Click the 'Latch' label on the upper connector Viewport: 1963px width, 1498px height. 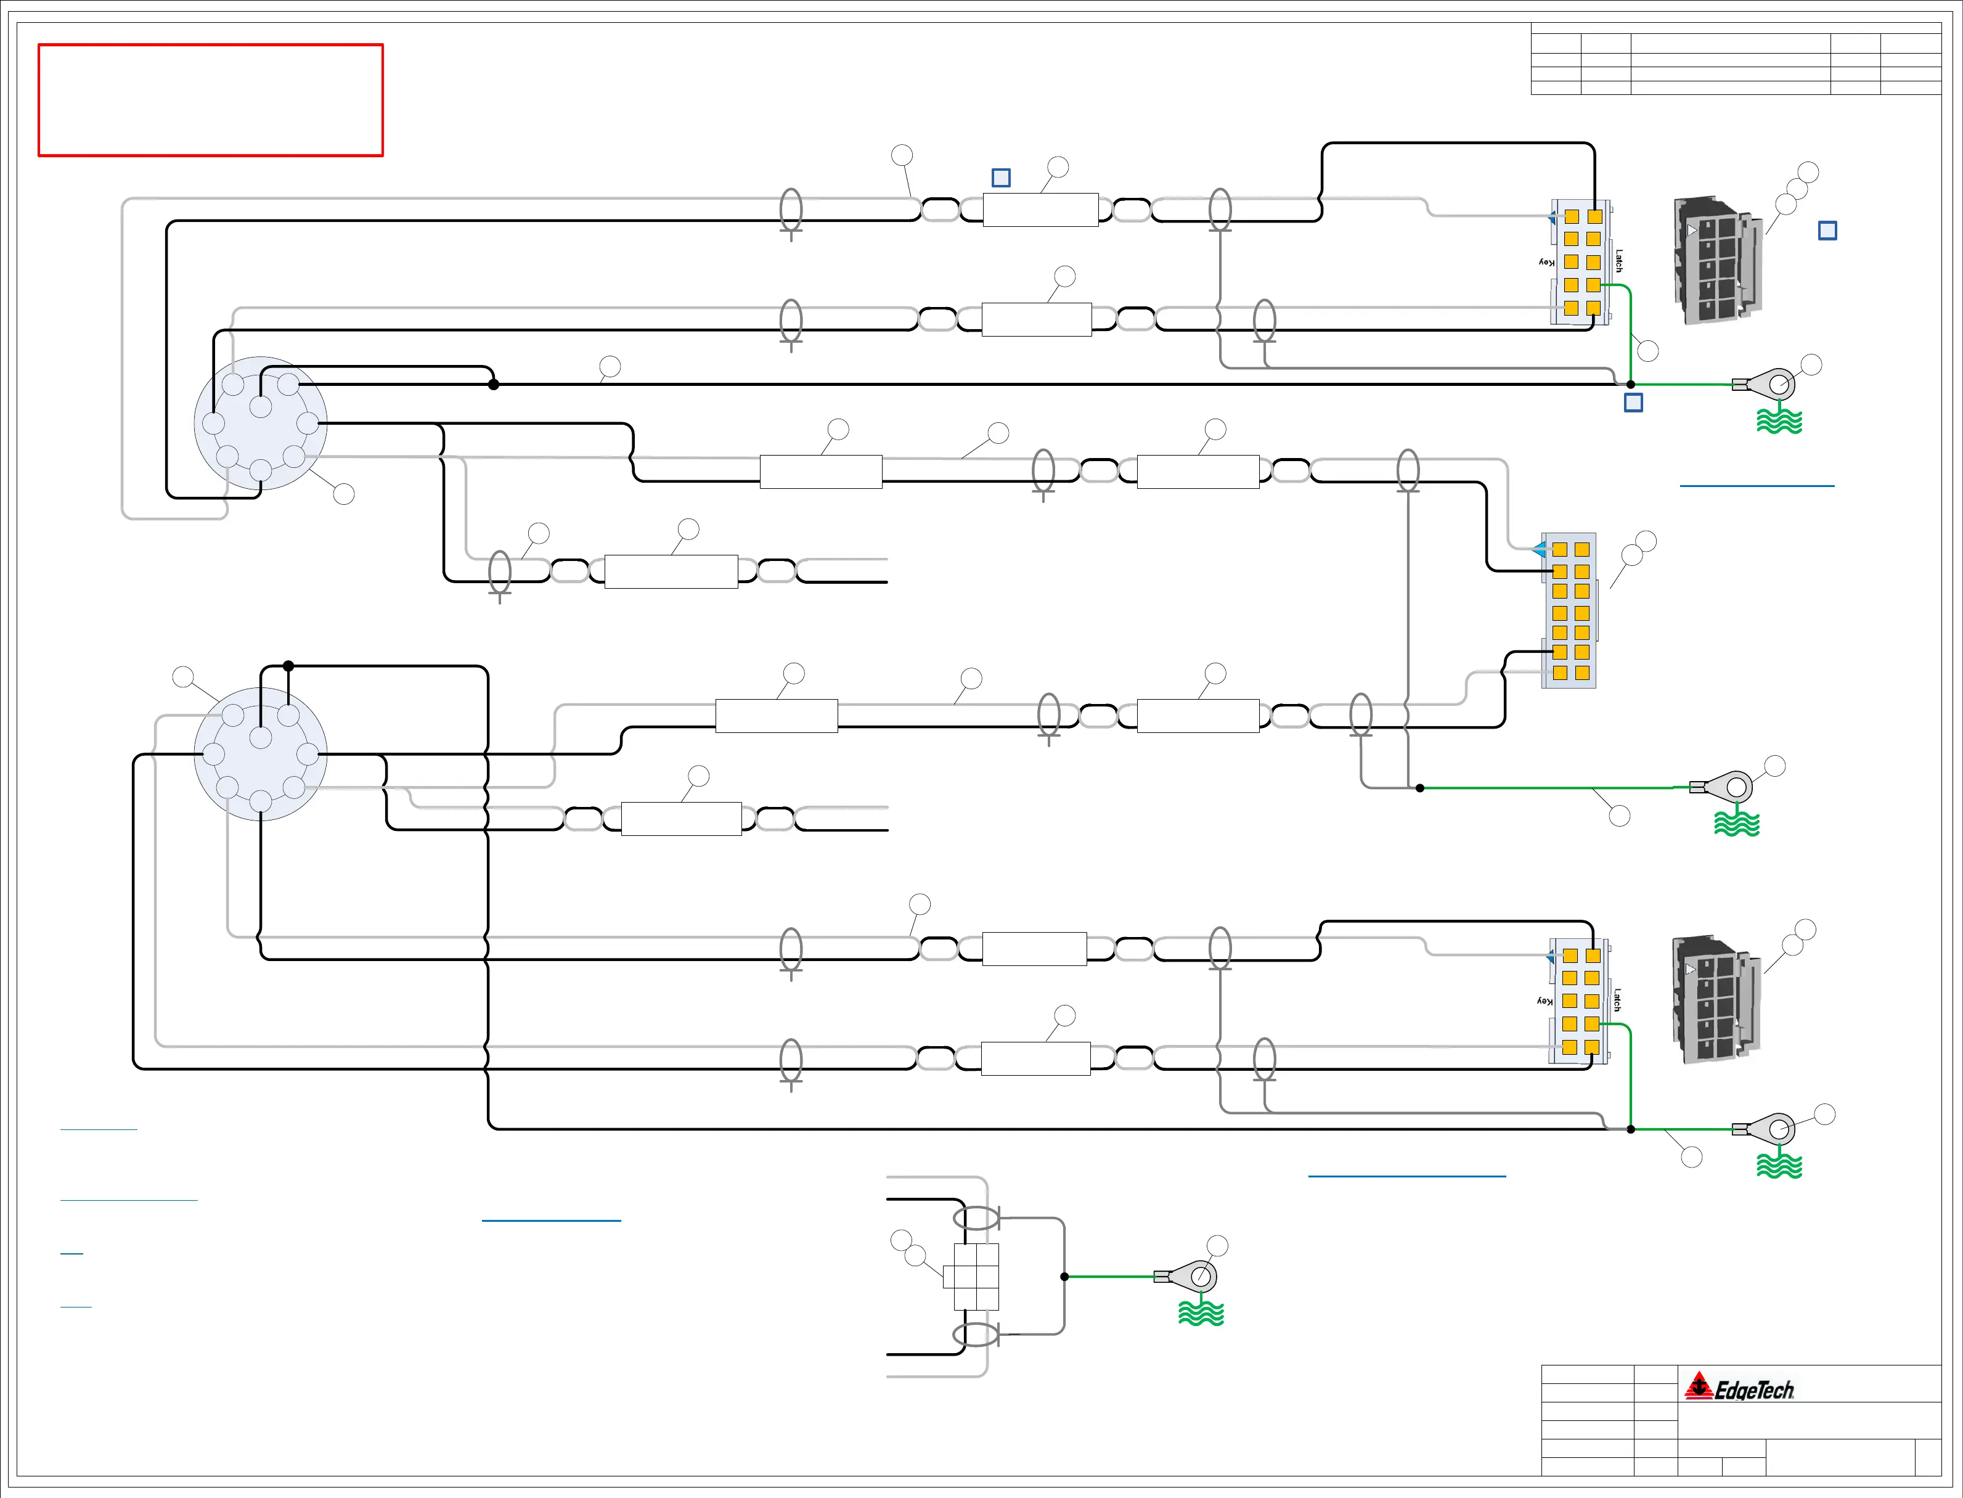coord(1619,262)
